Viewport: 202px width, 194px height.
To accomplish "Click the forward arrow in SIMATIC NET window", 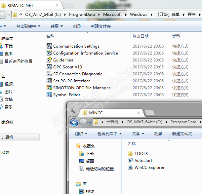I will point(3,15).
